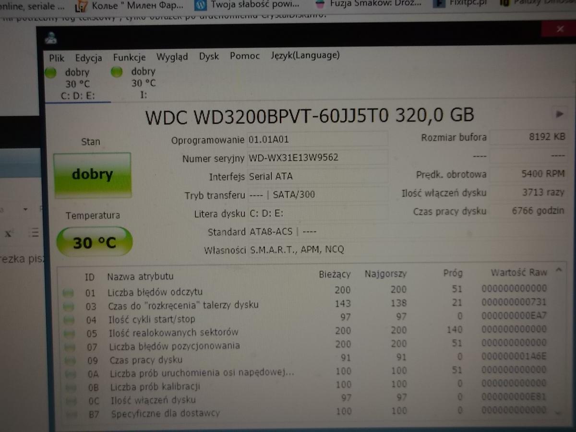
Task: Click the raw value '000000000731'
Action: [x=514, y=302]
